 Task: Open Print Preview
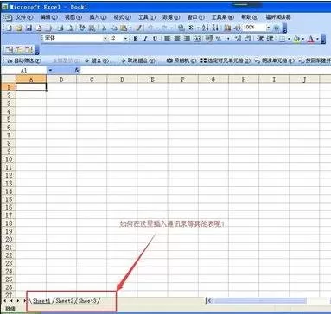(70, 28)
